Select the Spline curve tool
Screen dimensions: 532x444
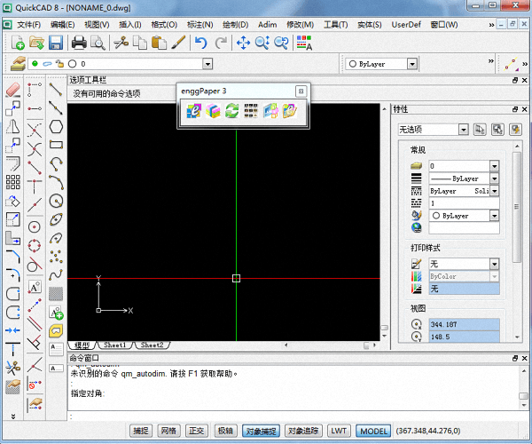point(56,275)
